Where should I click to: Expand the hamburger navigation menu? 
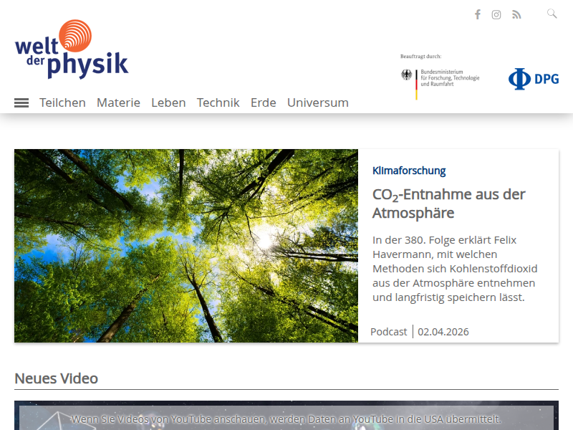click(21, 103)
